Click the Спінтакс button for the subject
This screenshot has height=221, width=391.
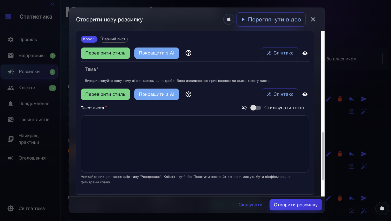[x=280, y=53]
